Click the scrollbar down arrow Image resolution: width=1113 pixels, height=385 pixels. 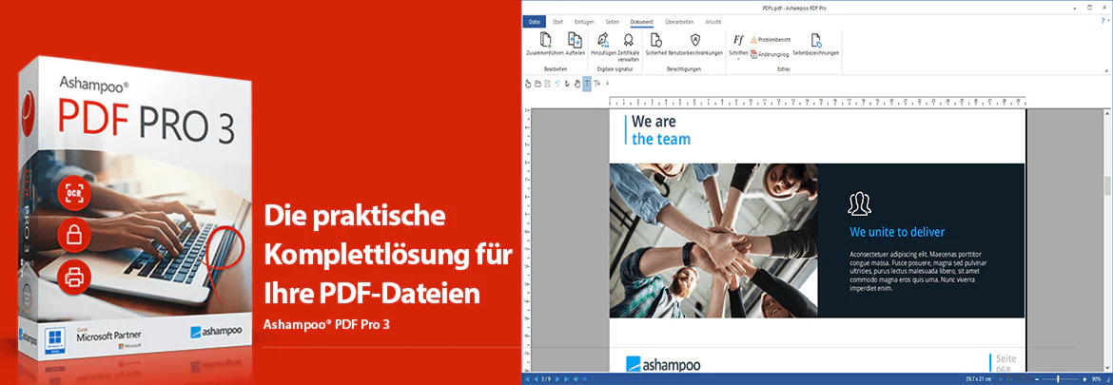(x=1106, y=369)
